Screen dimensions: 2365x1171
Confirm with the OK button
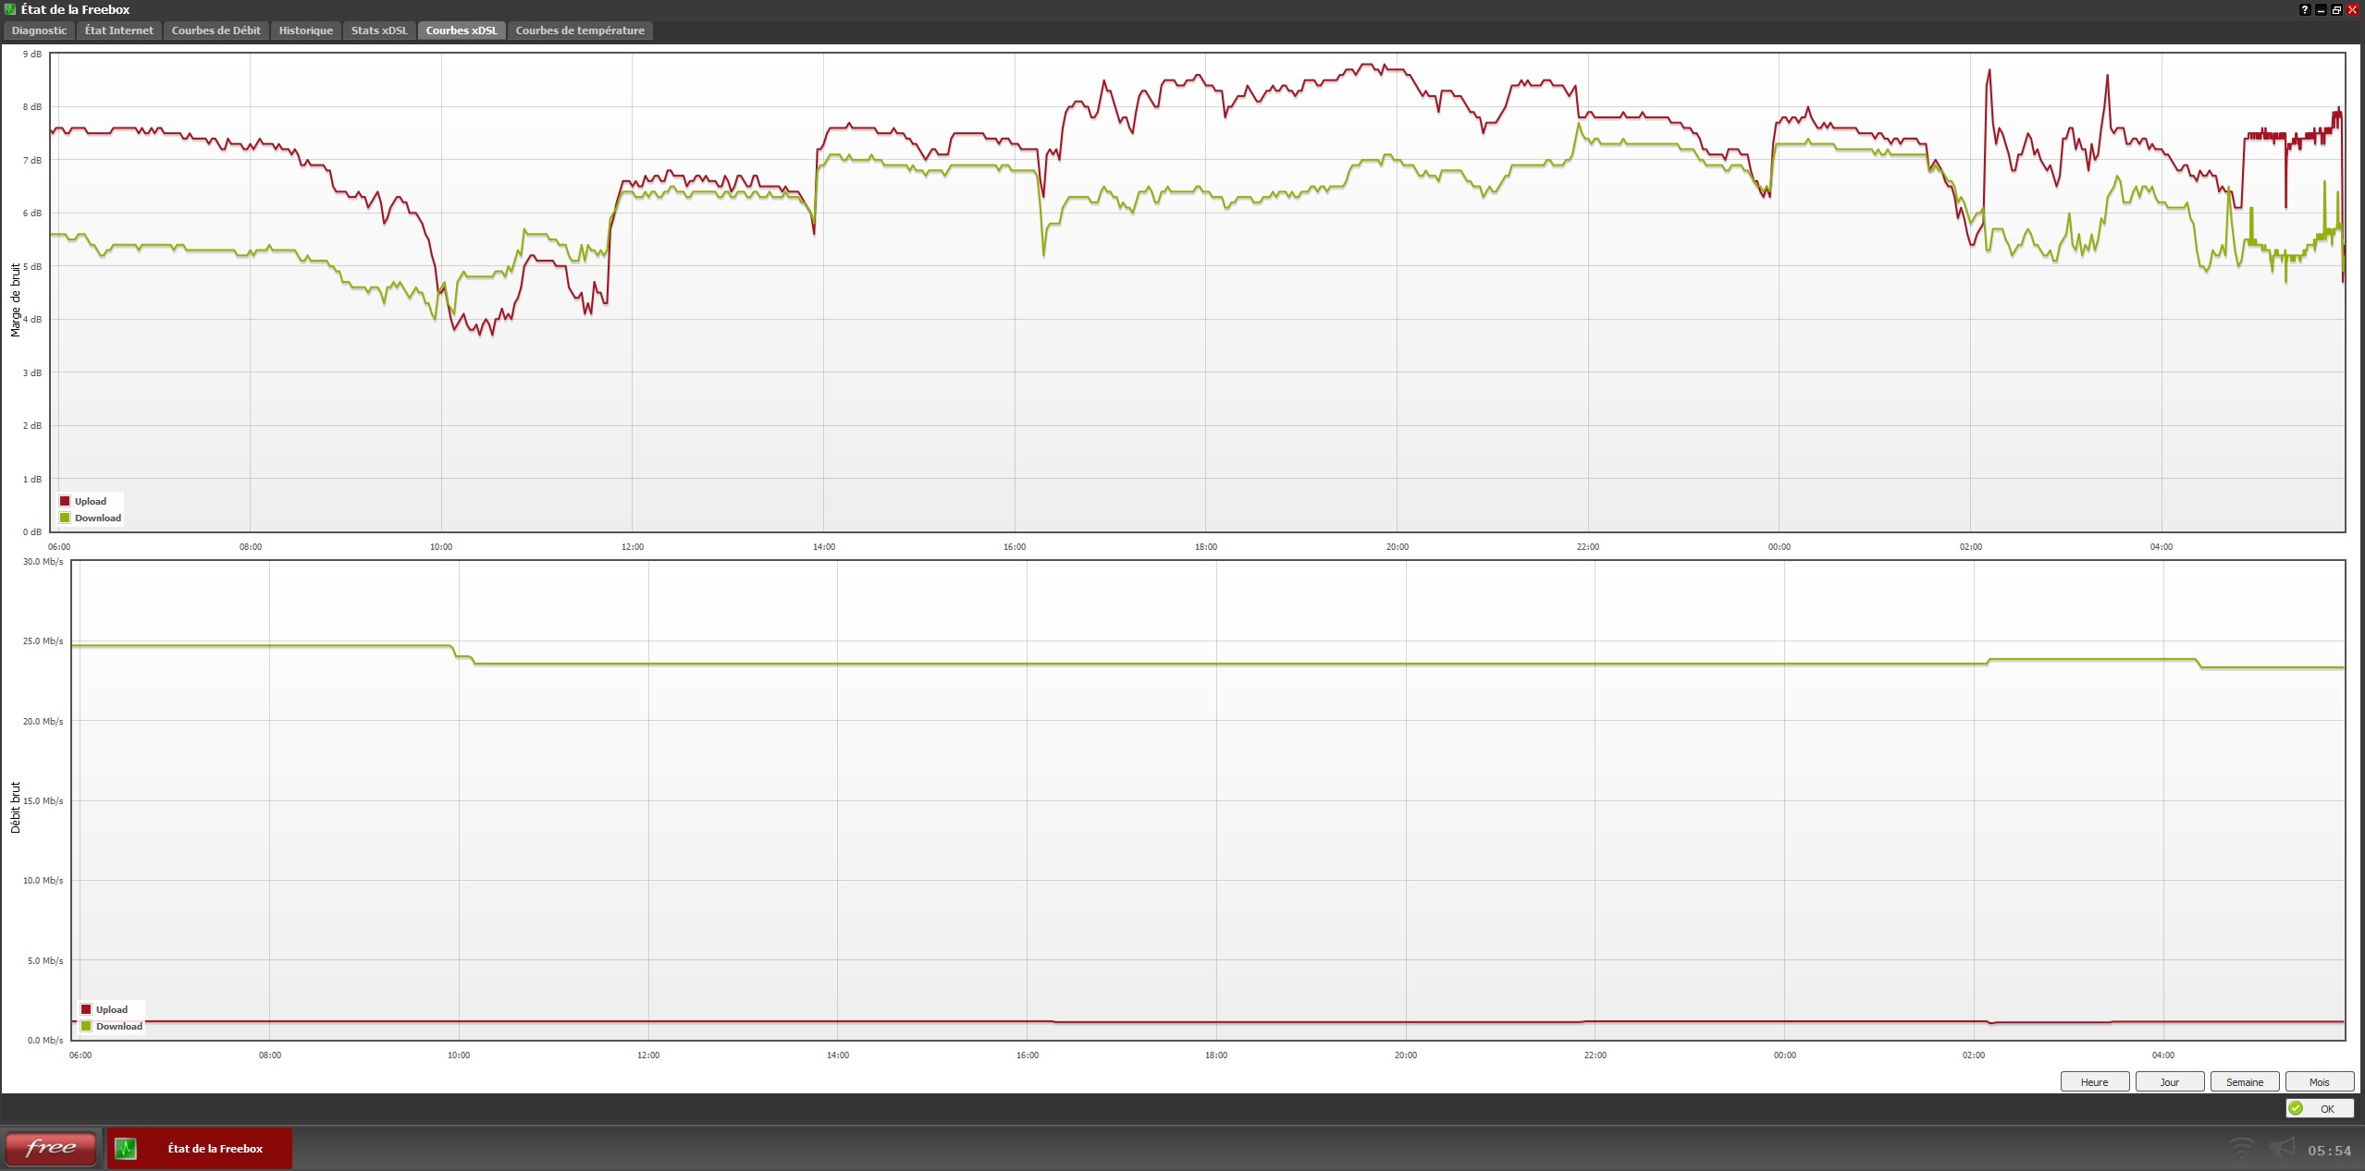click(2320, 1108)
